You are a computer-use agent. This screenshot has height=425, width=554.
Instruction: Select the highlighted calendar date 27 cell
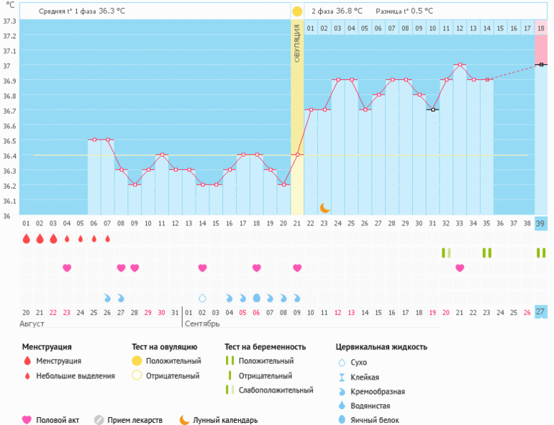pos(540,312)
